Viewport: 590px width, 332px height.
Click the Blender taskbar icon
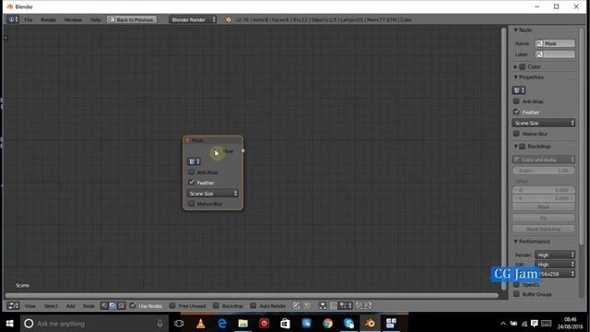[370, 324]
